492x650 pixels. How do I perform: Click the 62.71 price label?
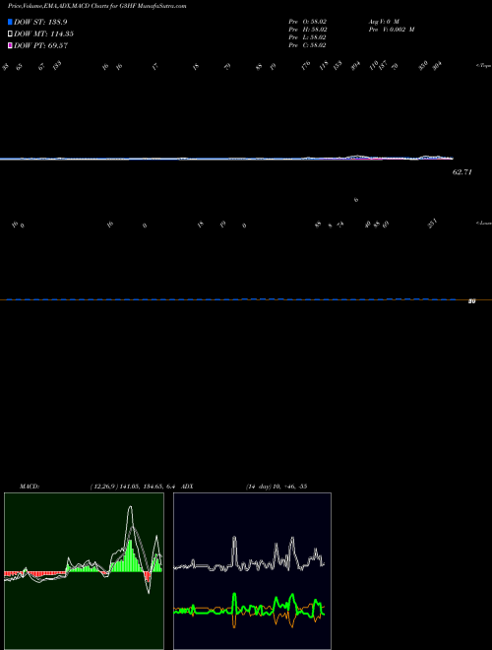coord(462,172)
